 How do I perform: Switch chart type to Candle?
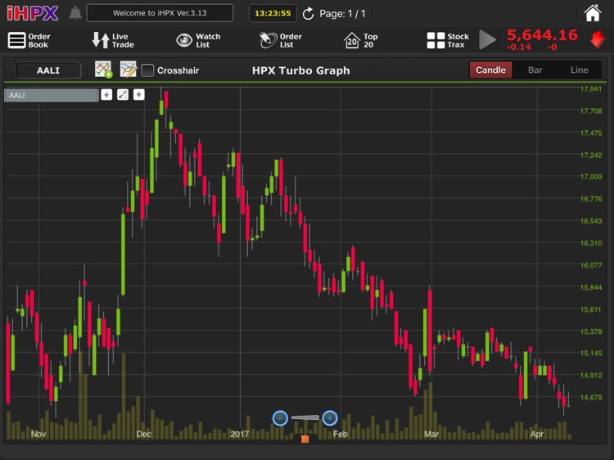(490, 70)
